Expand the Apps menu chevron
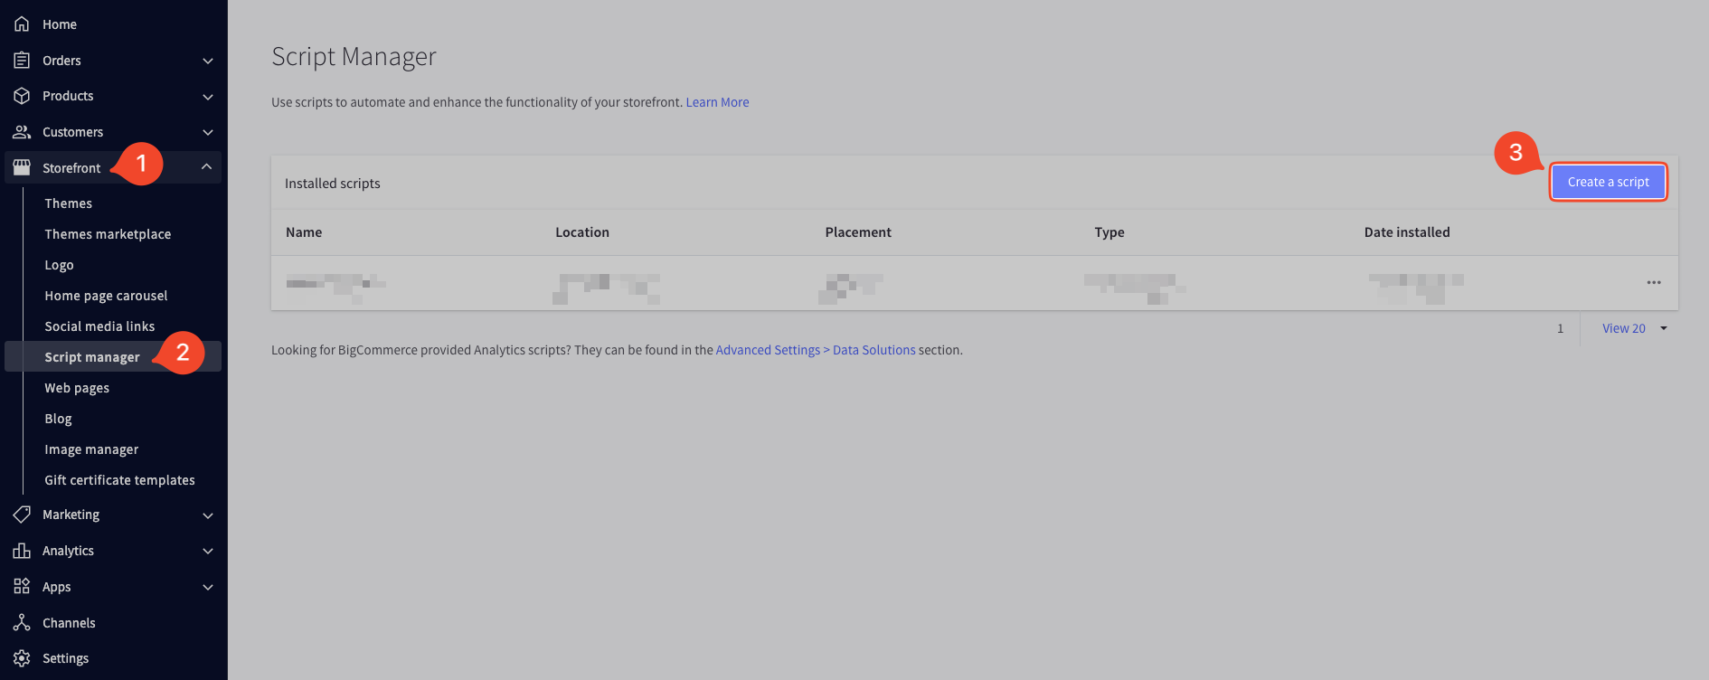This screenshot has height=680, width=1709. (x=208, y=587)
